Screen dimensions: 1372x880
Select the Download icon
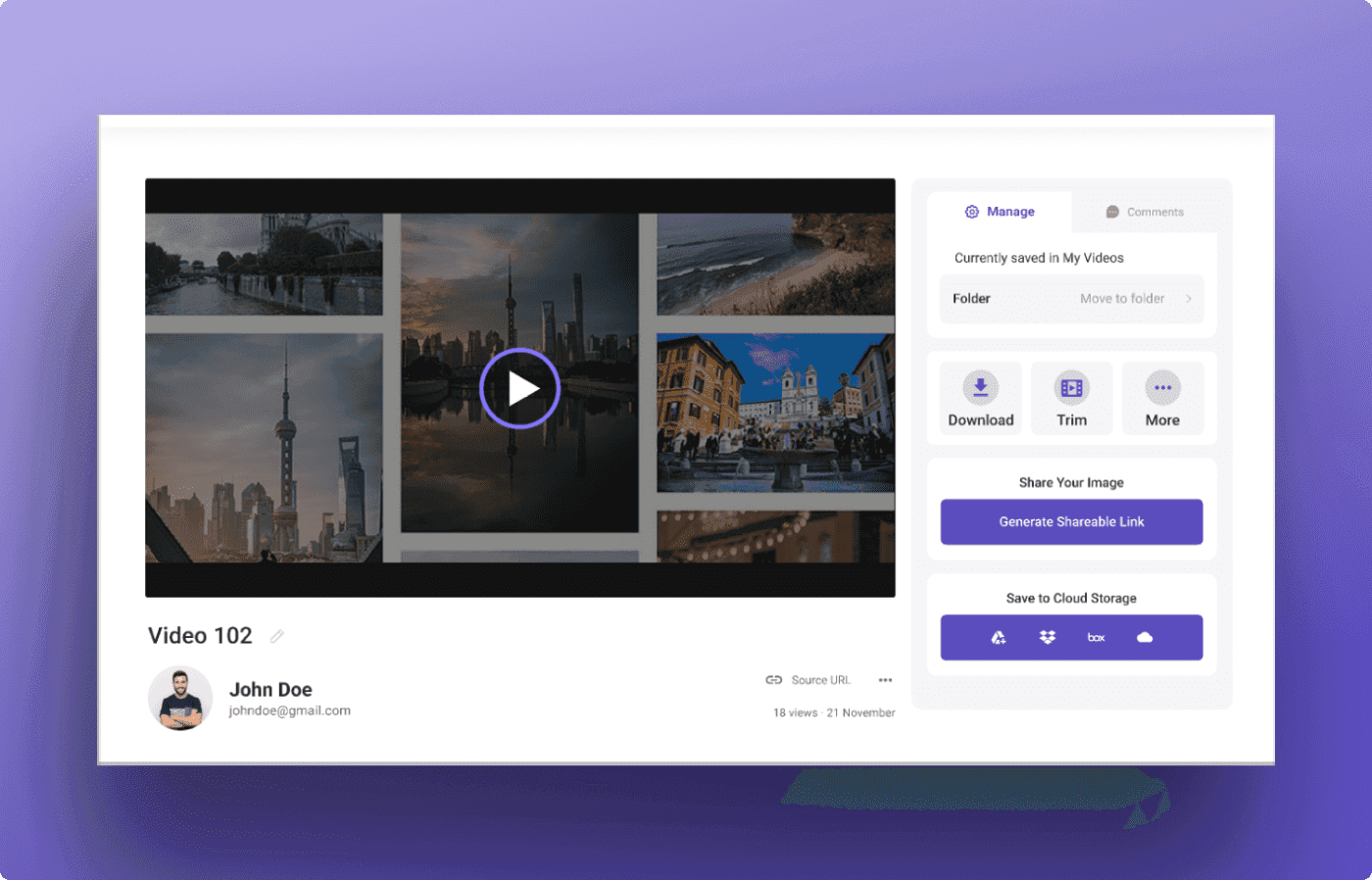coord(980,387)
